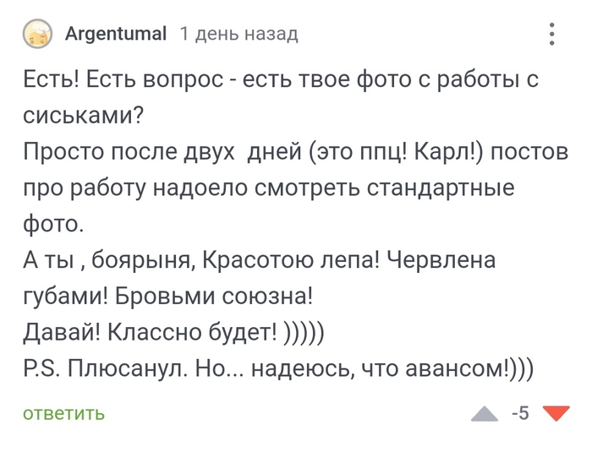Open the three-dot comment options menu
This screenshot has height=452, width=592.
pos(551,35)
